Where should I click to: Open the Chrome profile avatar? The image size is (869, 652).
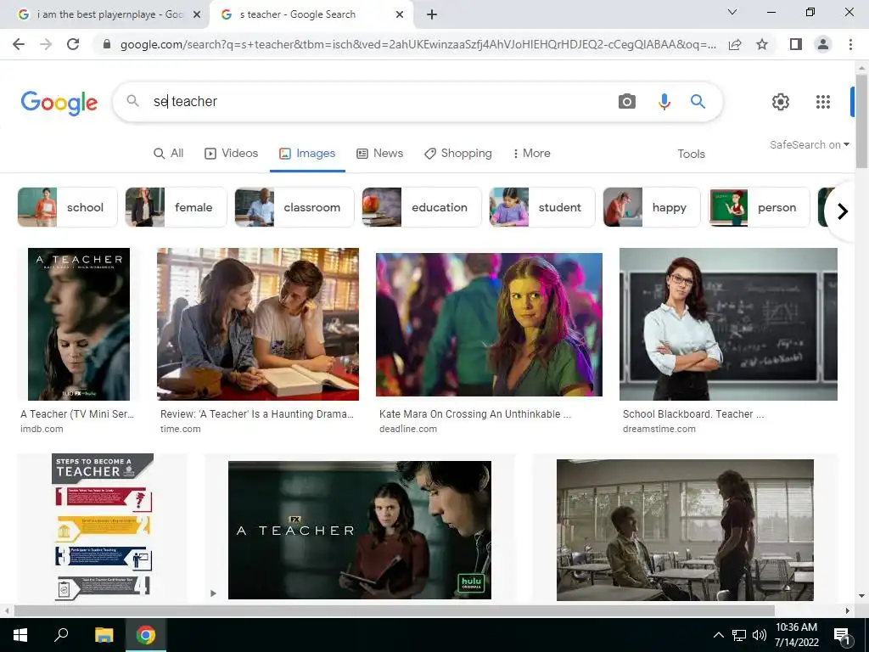tap(823, 44)
